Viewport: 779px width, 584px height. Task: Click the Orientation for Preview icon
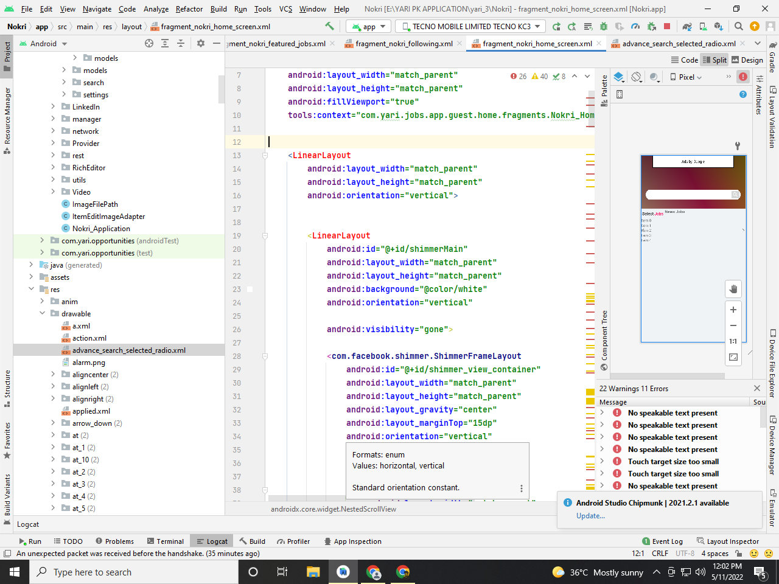pyautogui.click(x=637, y=77)
